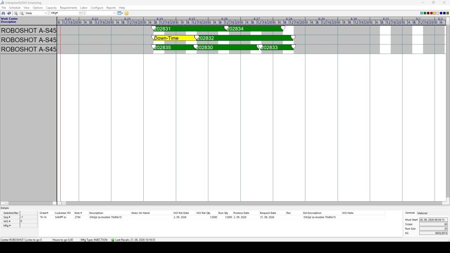Click Mfg Type: INJECTION in status bar

(94, 240)
